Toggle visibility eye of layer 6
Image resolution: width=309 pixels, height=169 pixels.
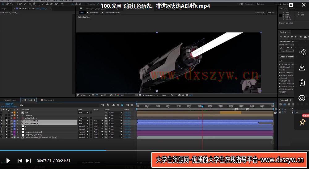tap(2, 126)
